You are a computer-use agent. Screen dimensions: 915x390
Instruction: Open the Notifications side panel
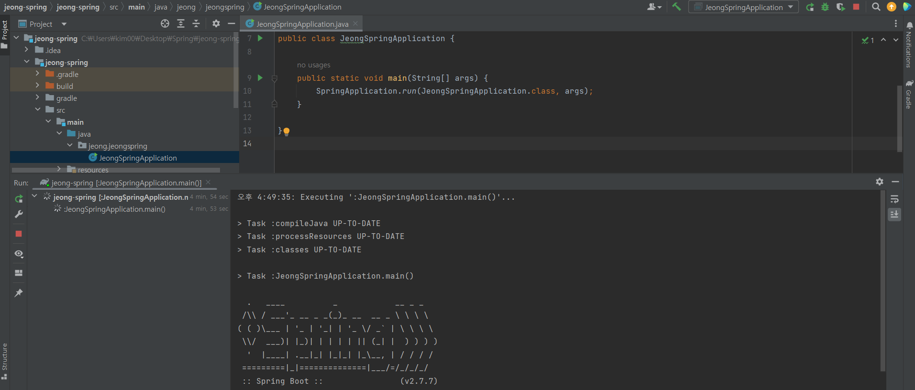[x=909, y=46]
